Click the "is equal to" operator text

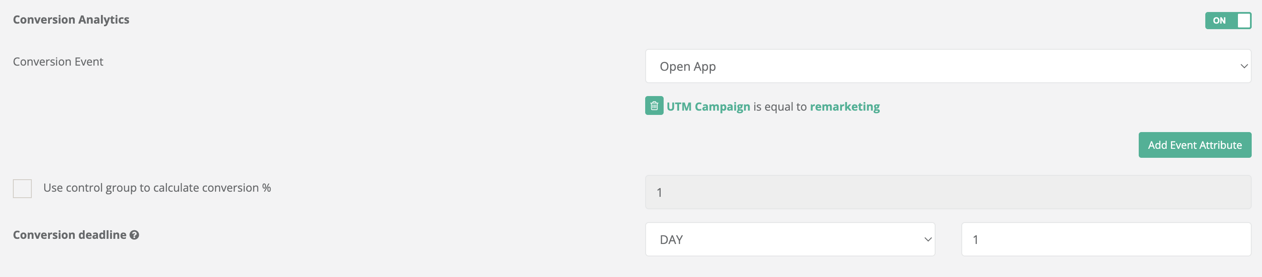click(780, 107)
